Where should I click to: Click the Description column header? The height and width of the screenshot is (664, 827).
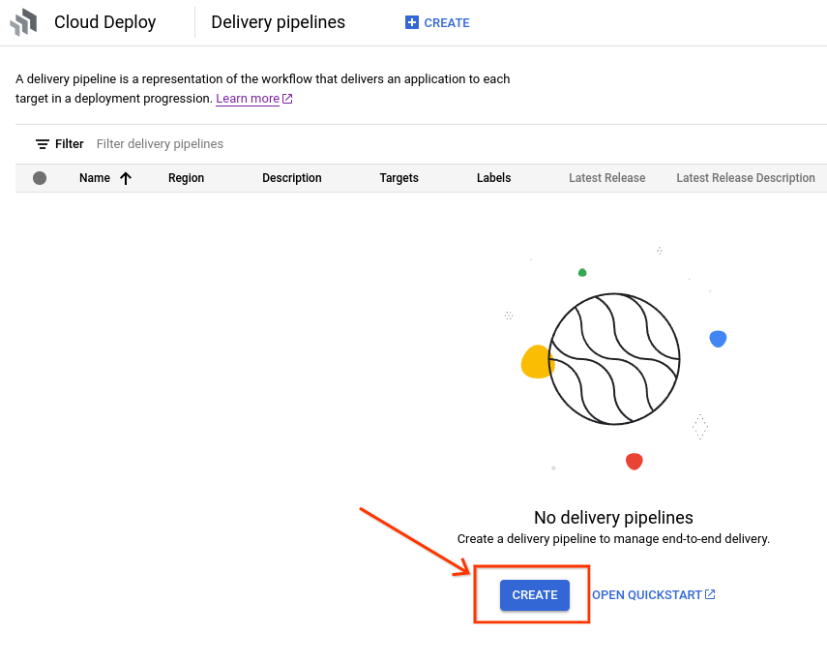291,178
